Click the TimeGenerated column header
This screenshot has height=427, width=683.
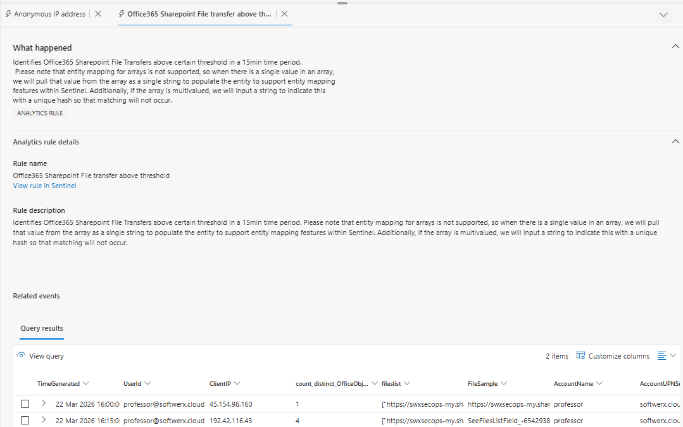[58, 384]
